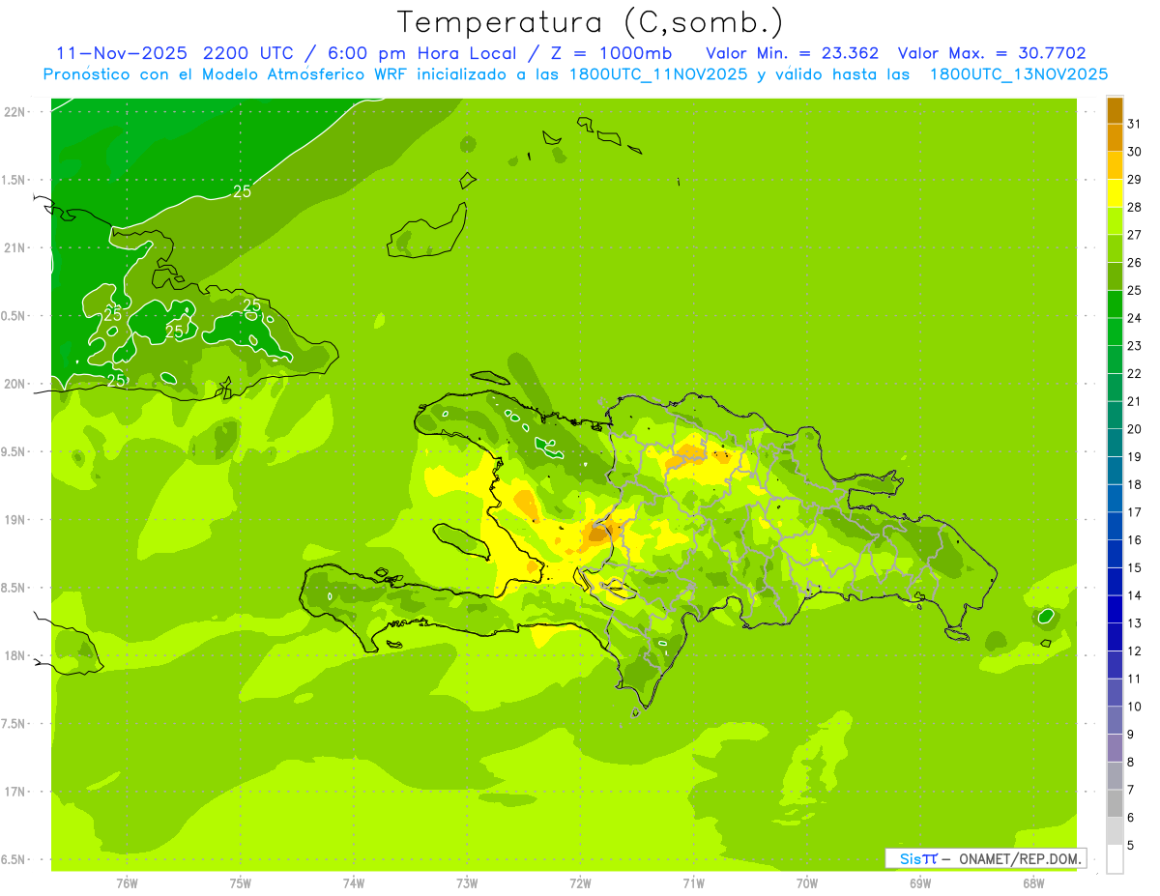Click the '70W' longitude label
This screenshot has width=1160, height=896.
pos(807,882)
